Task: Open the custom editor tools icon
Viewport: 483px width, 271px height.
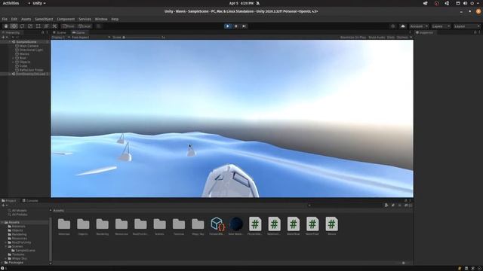Action: click(54, 26)
